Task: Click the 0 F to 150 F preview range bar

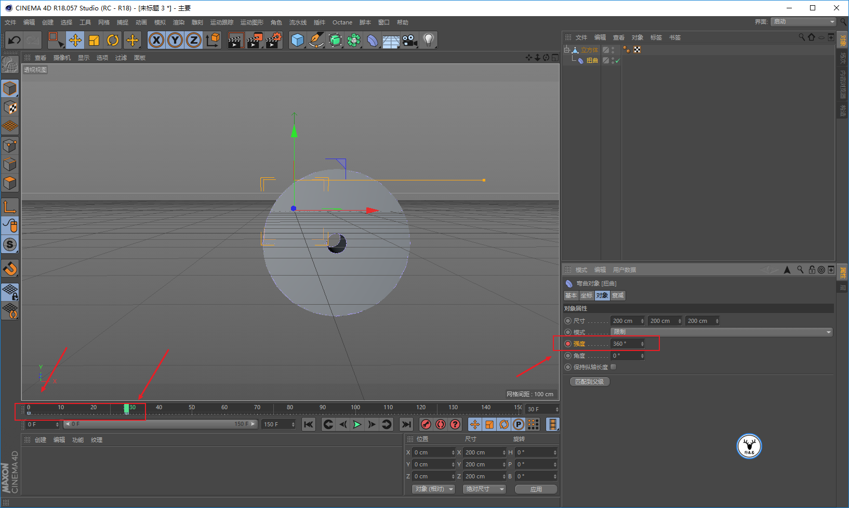Action: pos(161,424)
